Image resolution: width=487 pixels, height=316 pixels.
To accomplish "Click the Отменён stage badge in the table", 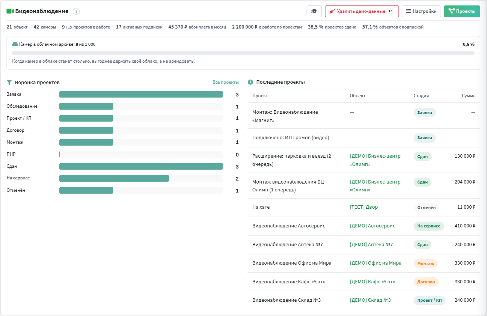I will pyautogui.click(x=427, y=208).
